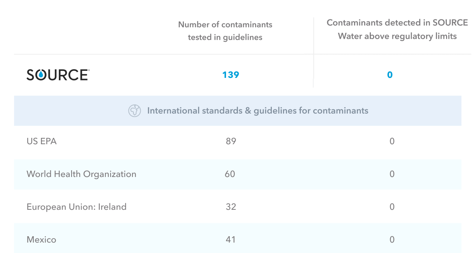This screenshot has height=253, width=474.
Task: Click "Contaminants detected in SOURCE Water" header
Action: pos(397,29)
